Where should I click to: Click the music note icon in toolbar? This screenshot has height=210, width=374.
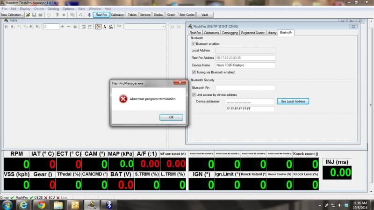point(81,15)
